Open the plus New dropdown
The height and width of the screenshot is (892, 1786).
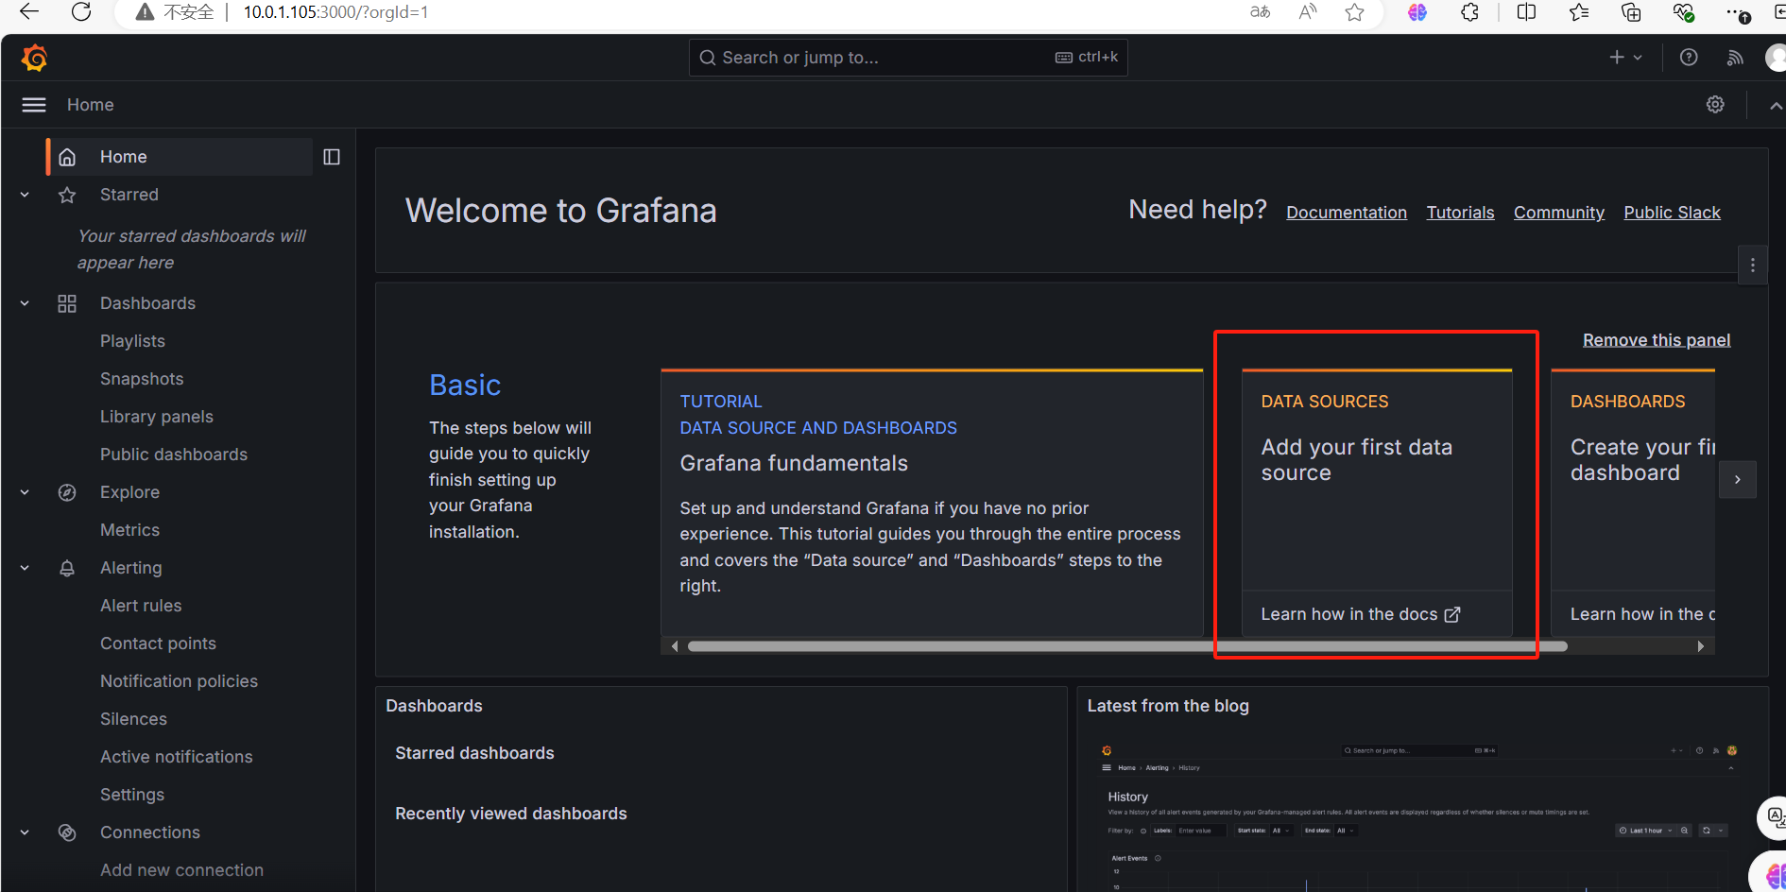[1625, 58]
